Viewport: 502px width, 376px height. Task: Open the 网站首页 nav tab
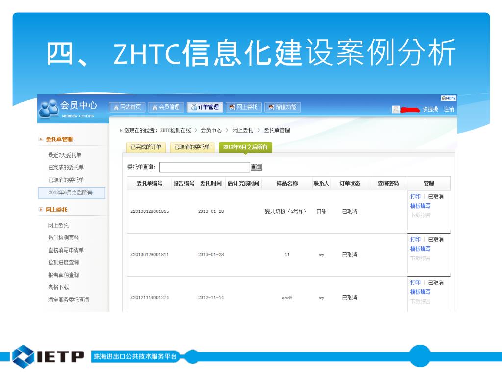coord(127,107)
